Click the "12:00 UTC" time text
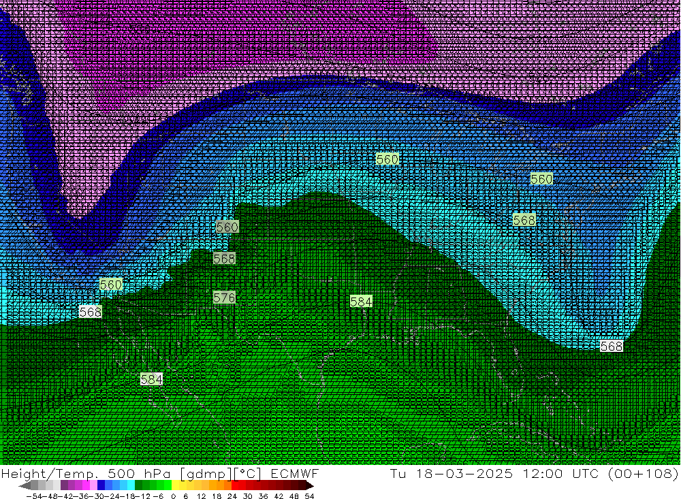This screenshot has width=681, height=499. [x=560, y=474]
